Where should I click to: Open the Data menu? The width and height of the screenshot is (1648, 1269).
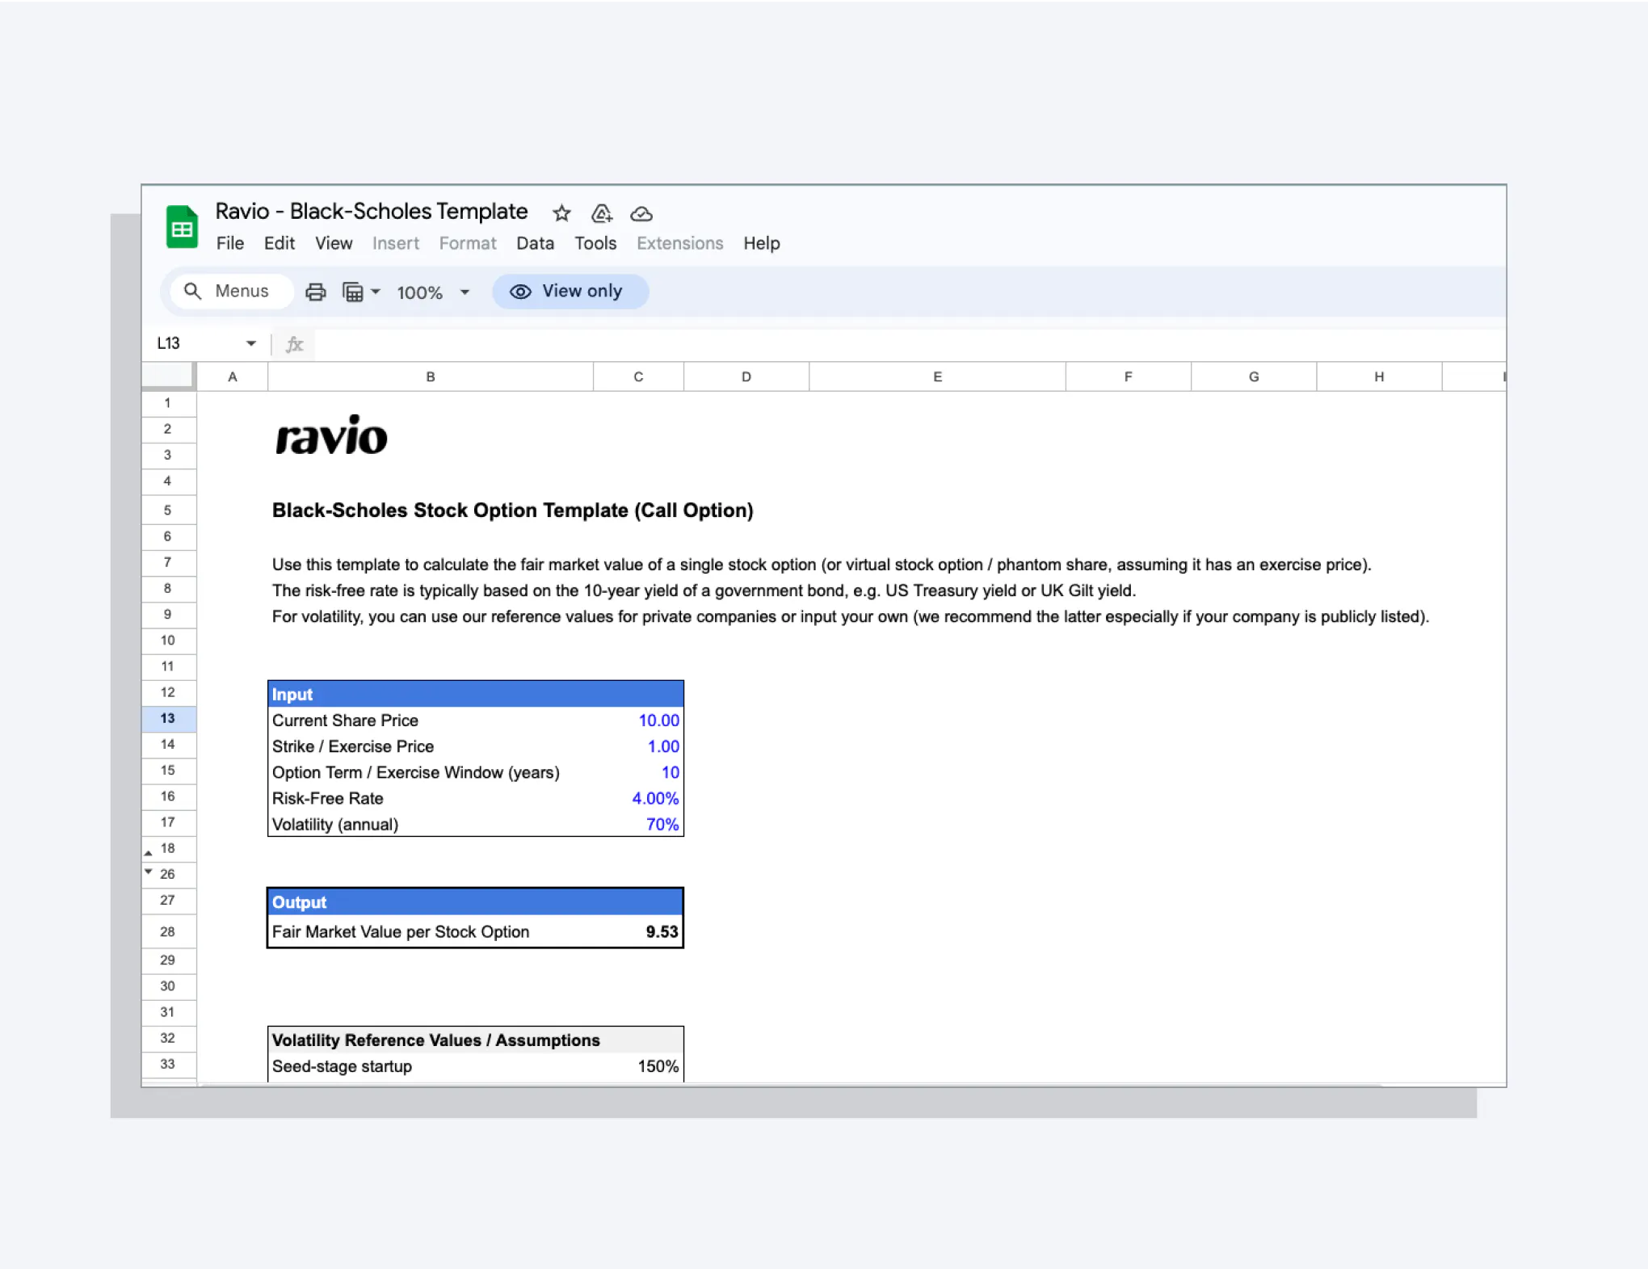536,243
